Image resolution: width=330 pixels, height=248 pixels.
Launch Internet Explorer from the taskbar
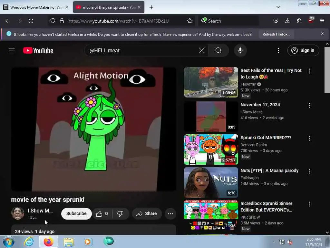point(29,242)
